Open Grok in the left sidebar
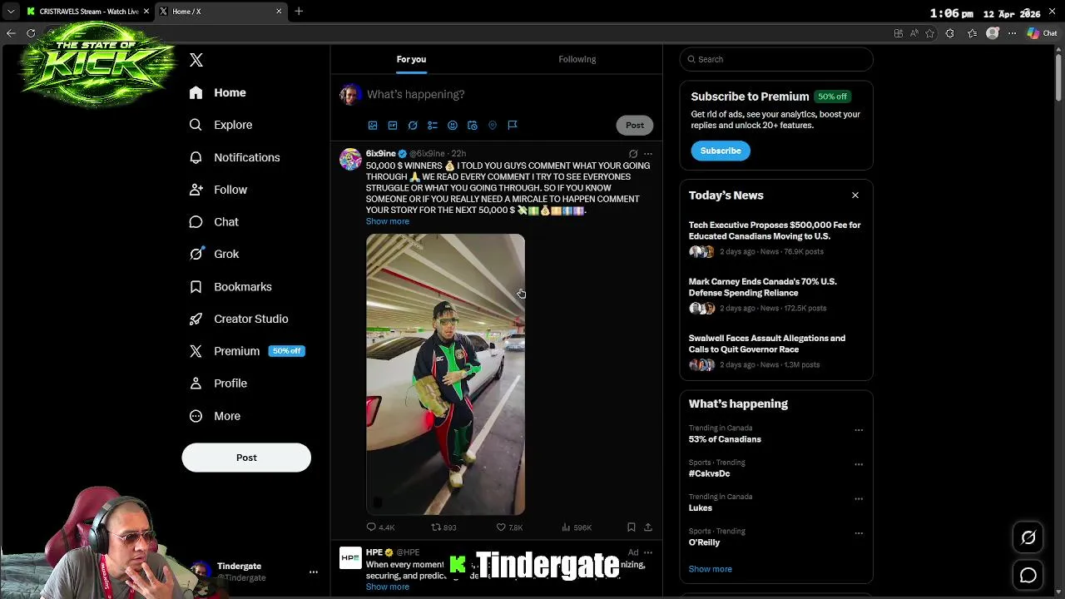 pyautogui.click(x=215, y=254)
